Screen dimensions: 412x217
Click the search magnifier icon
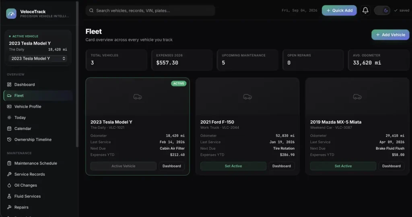pyautogui.click(x=91, y=10)
